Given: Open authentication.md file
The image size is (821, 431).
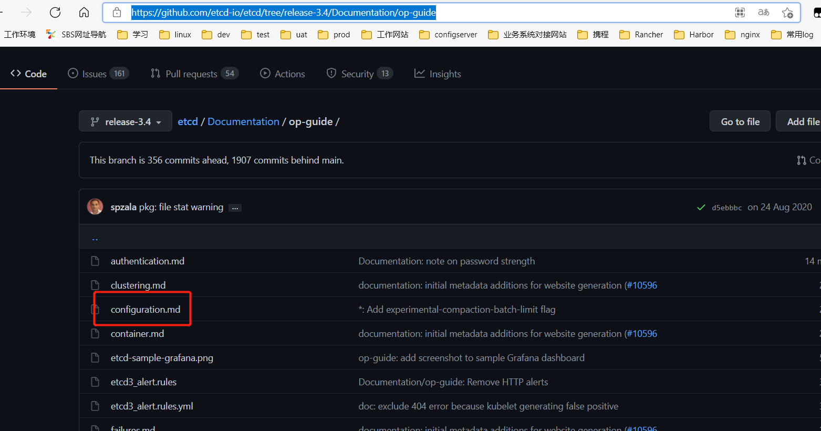Looking at the screenshot, I should 148,261.
